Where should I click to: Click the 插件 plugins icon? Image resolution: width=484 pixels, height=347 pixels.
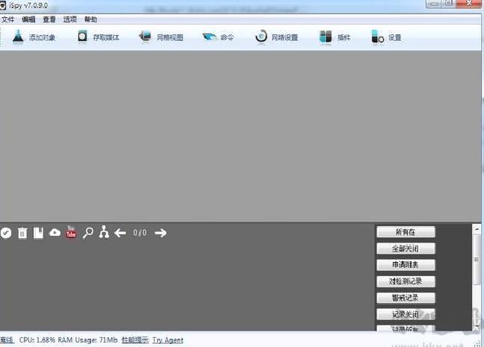tap(326, 37)
